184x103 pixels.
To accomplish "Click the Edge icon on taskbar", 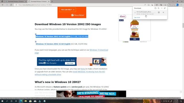I will (21, 101).
